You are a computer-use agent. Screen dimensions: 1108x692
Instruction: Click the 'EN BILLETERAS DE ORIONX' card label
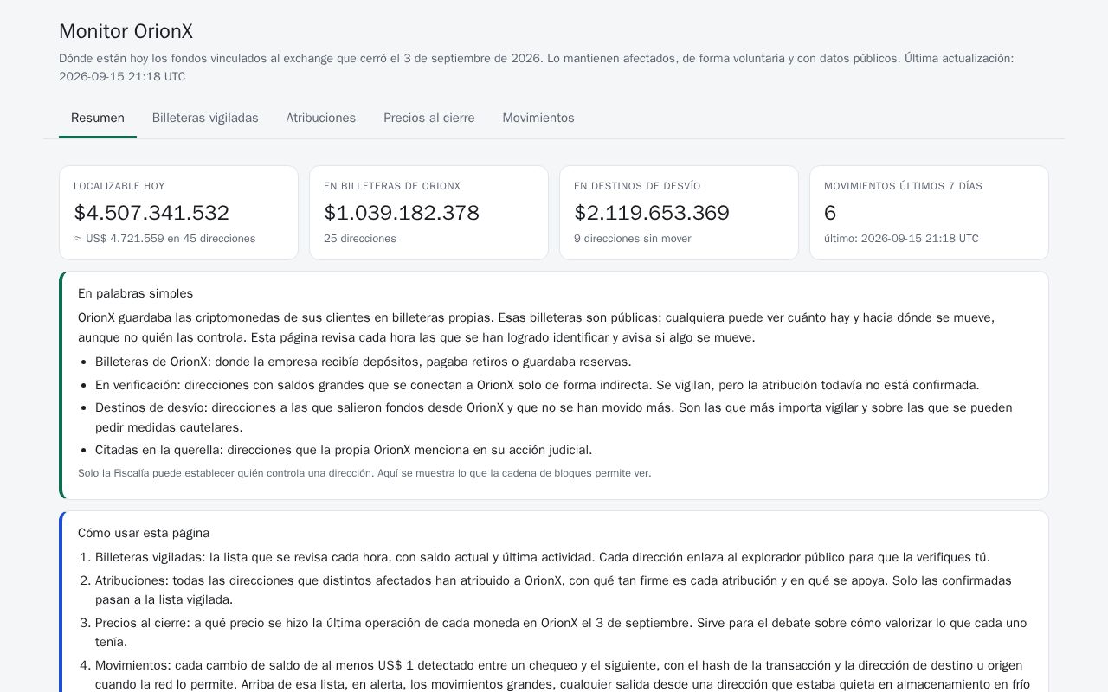pyautogui.click(x=392, y=186)
